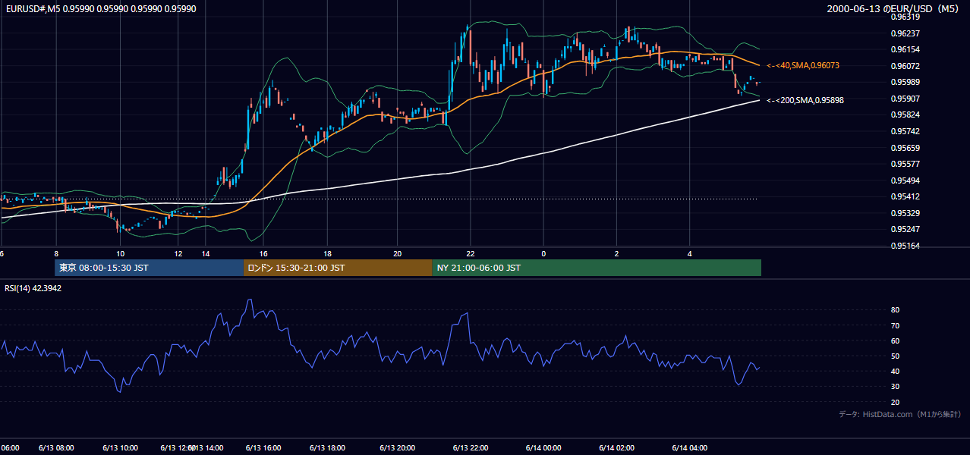Click RSI scale value 20
The image size is (970, 455).
896,402
